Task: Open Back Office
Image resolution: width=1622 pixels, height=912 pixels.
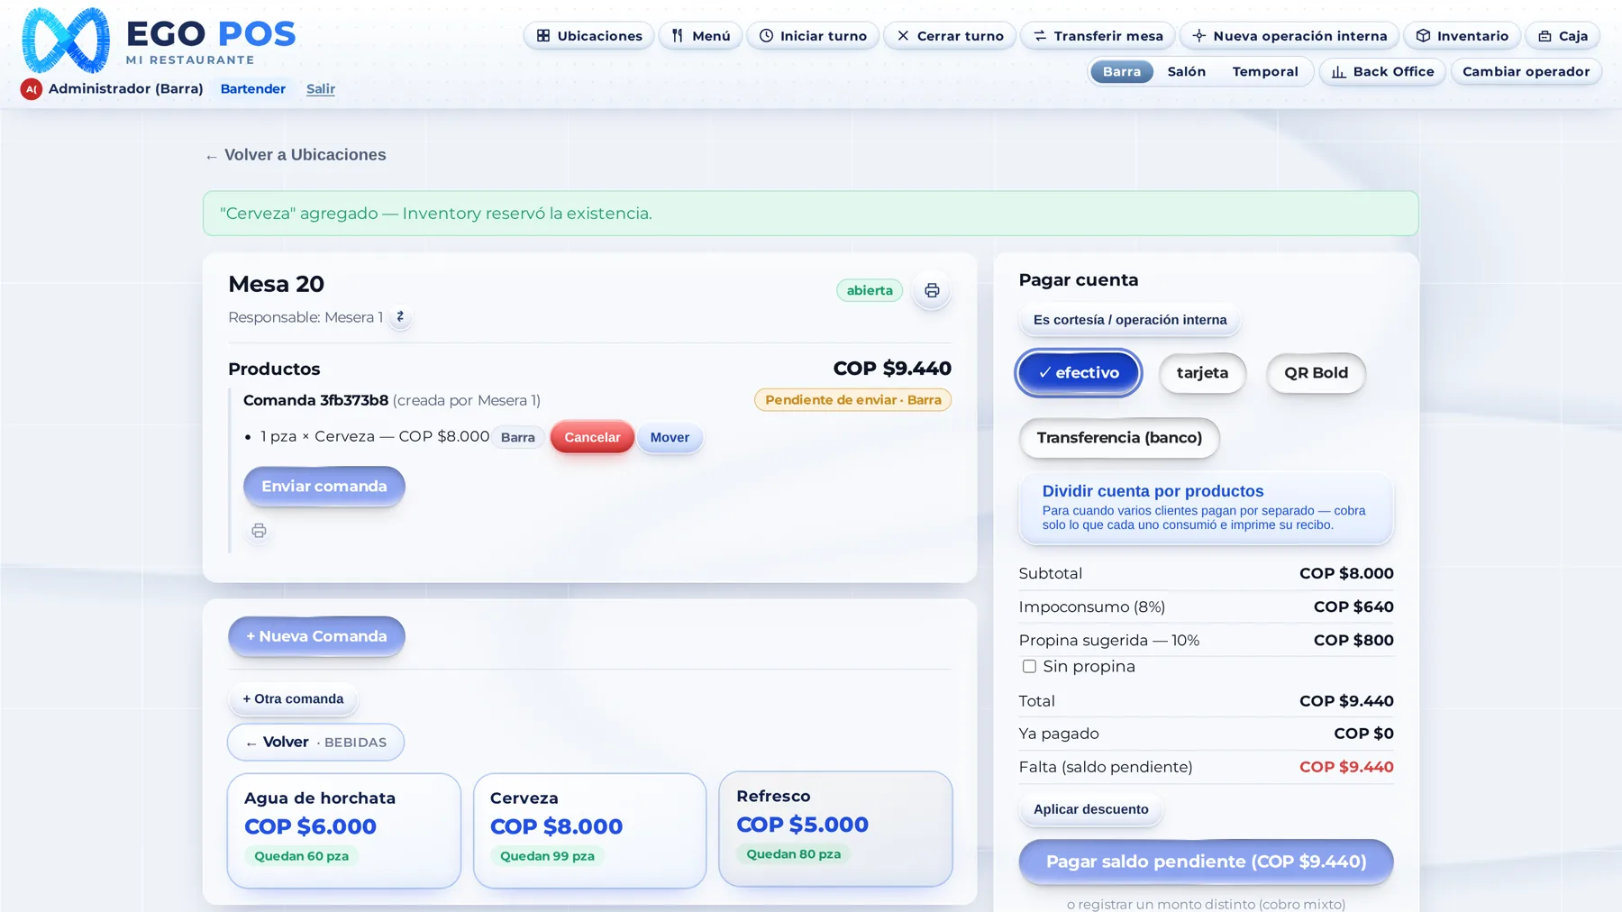Action: tap(1382, 72)
